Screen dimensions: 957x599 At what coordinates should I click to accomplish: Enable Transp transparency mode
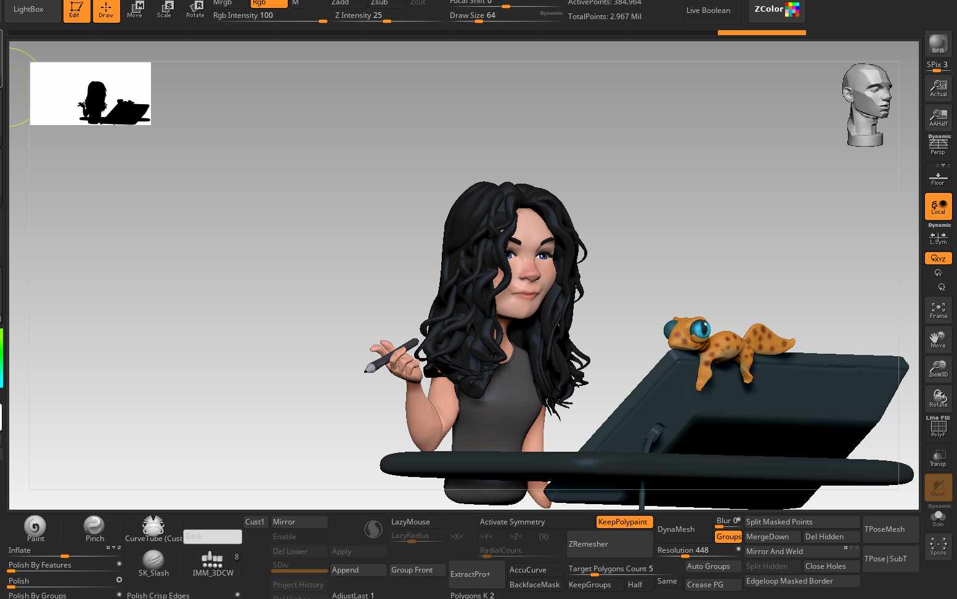(x=938, y=457)
